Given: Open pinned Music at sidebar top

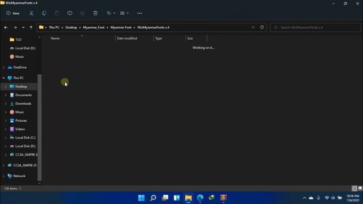Looking at the screenshot, I should pos(17,57).
